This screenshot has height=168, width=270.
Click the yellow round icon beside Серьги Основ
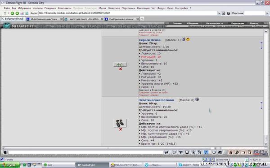point(188,39)
